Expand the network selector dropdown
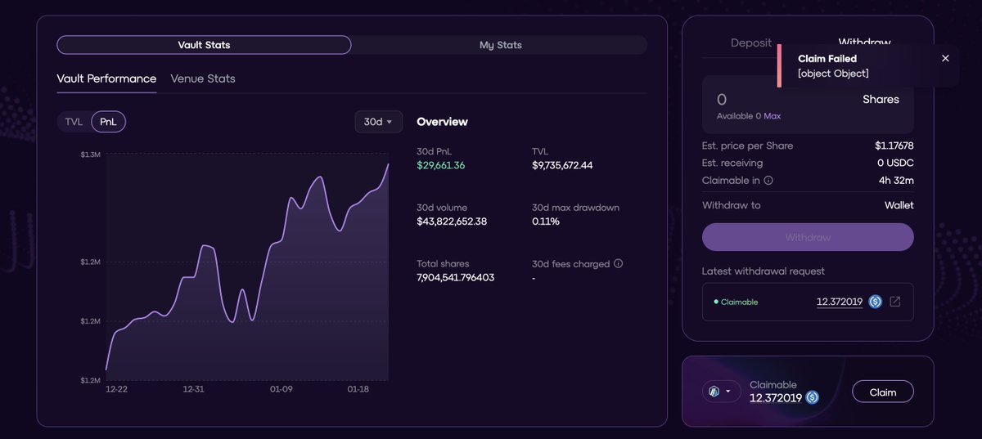982x439 pixels. pos(721,392)
